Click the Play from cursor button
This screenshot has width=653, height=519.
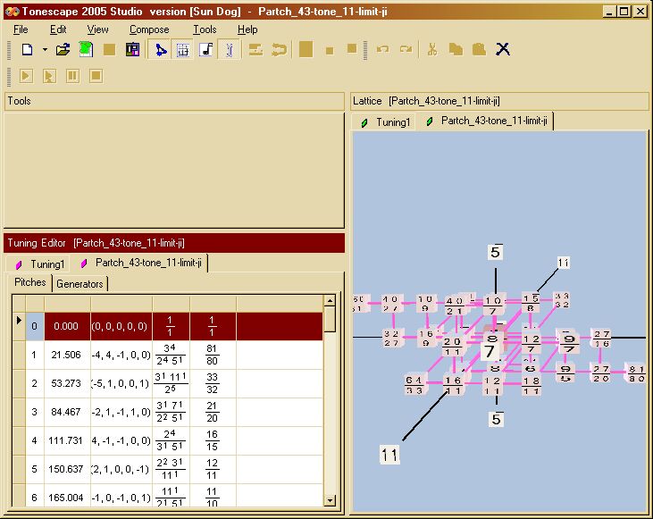pos(49,76)
